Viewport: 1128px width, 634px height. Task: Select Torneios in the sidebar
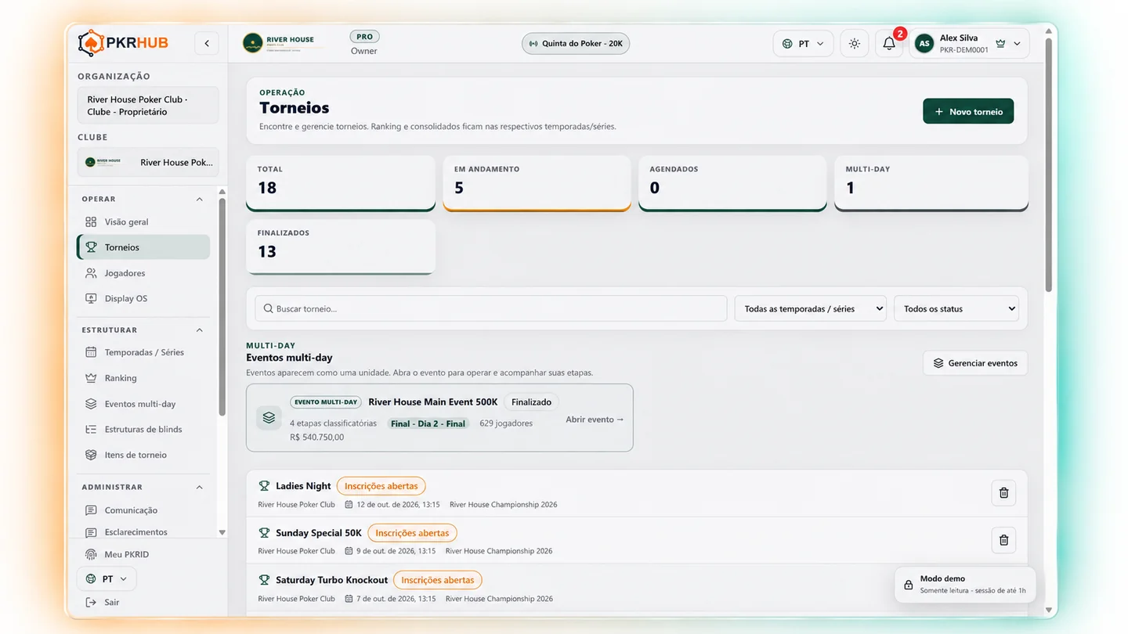coord(143,247)
